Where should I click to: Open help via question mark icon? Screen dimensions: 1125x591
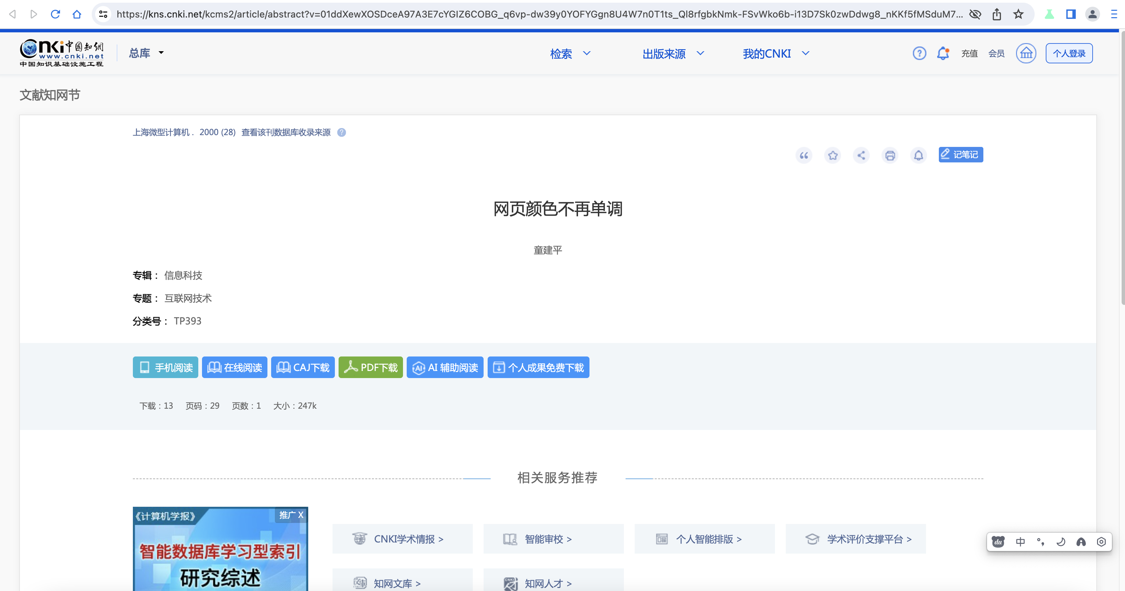919,53
